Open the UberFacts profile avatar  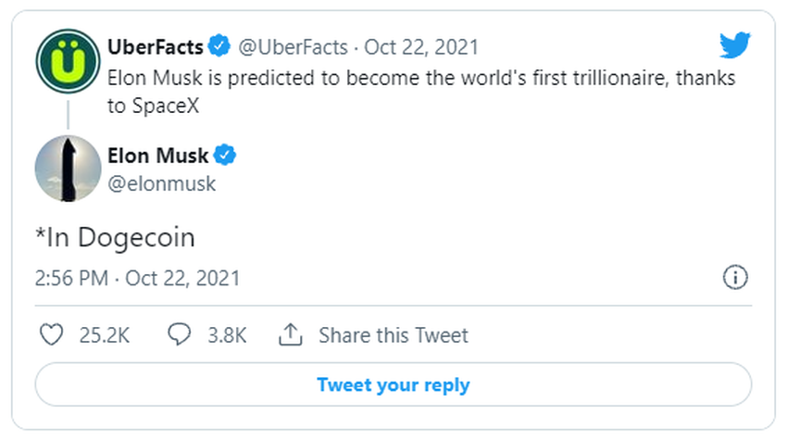(x=68, y=61)
